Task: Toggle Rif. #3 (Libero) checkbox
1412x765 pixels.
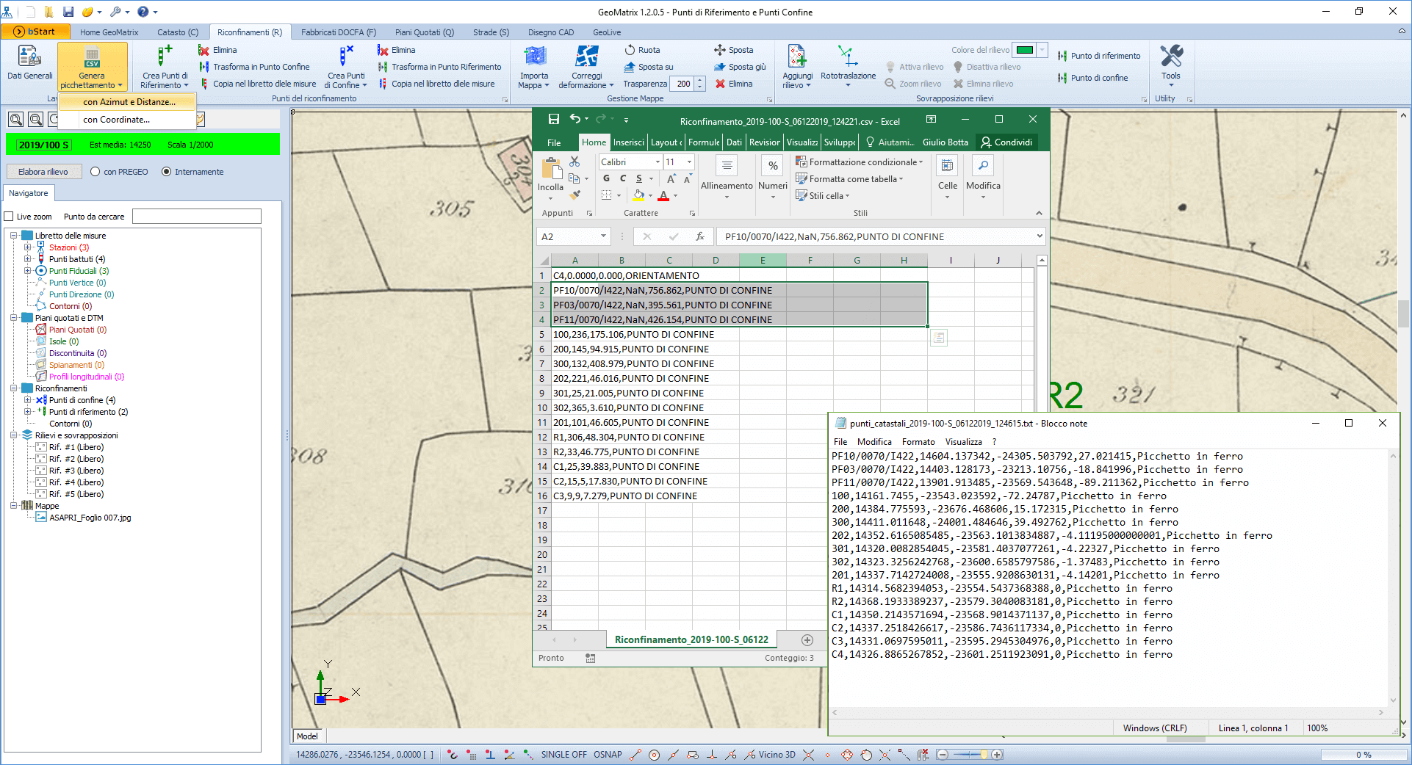Action: click(41, 471)
